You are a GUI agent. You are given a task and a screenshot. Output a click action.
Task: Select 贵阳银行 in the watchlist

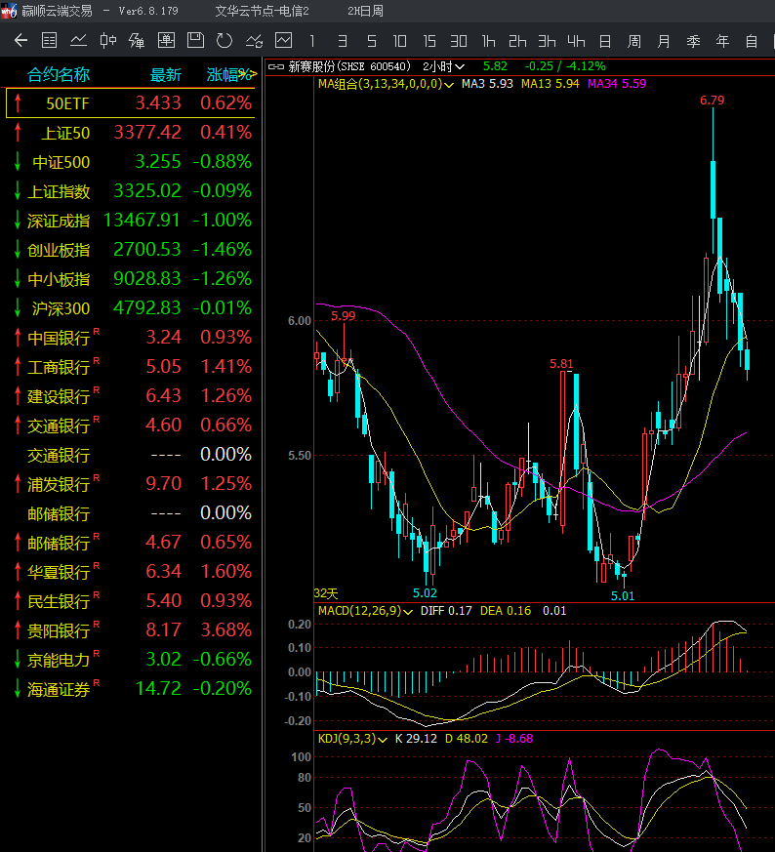[x=59, y=630]
